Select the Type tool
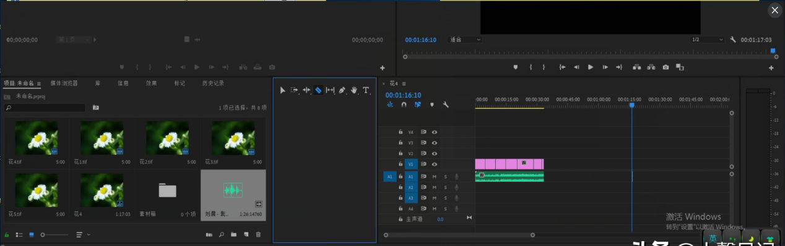785x246 pixels. [366, 90]
